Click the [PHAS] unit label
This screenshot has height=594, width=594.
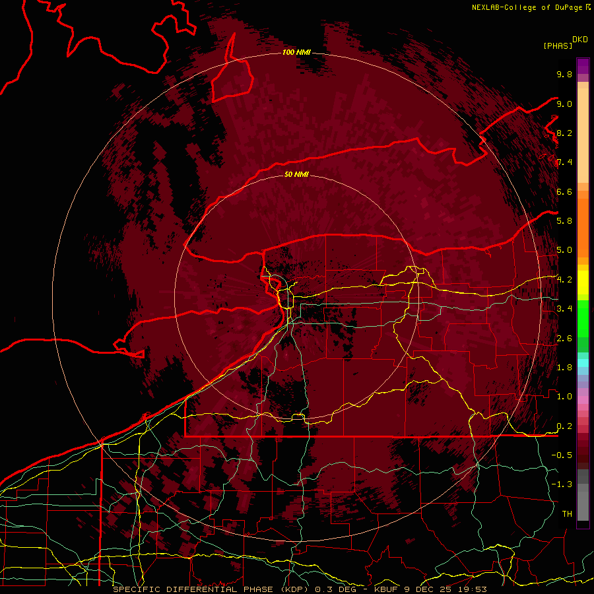pyautogui.click(x=558, y=46)
